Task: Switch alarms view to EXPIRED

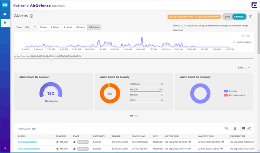Action: (x=239, y=17)
